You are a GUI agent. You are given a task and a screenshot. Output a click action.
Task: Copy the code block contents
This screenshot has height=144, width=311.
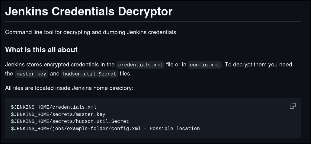point(293,106)
